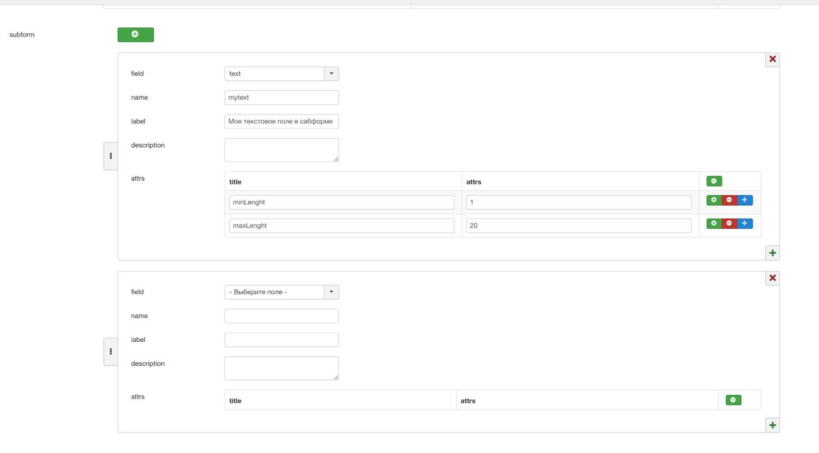Click the drag handle of the second subform block

click(111, 351)
